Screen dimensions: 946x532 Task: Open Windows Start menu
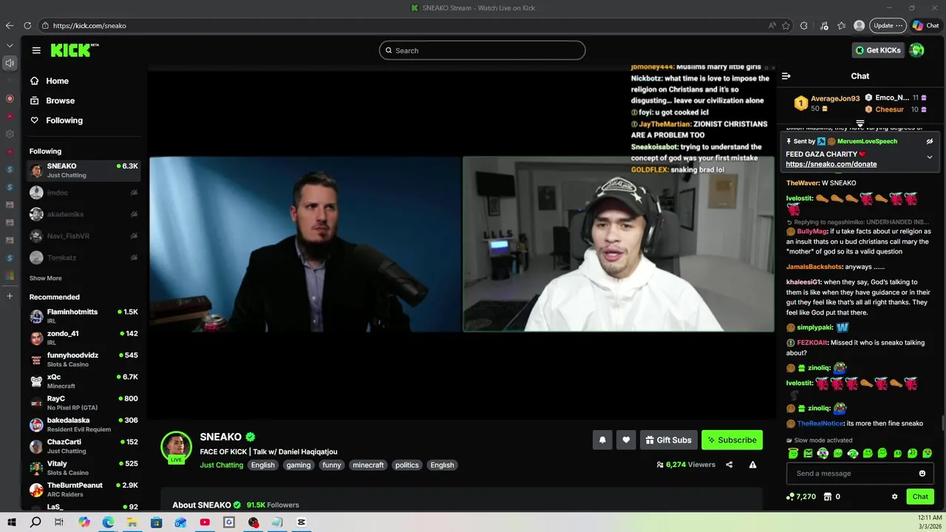click(x=11, y=522)
